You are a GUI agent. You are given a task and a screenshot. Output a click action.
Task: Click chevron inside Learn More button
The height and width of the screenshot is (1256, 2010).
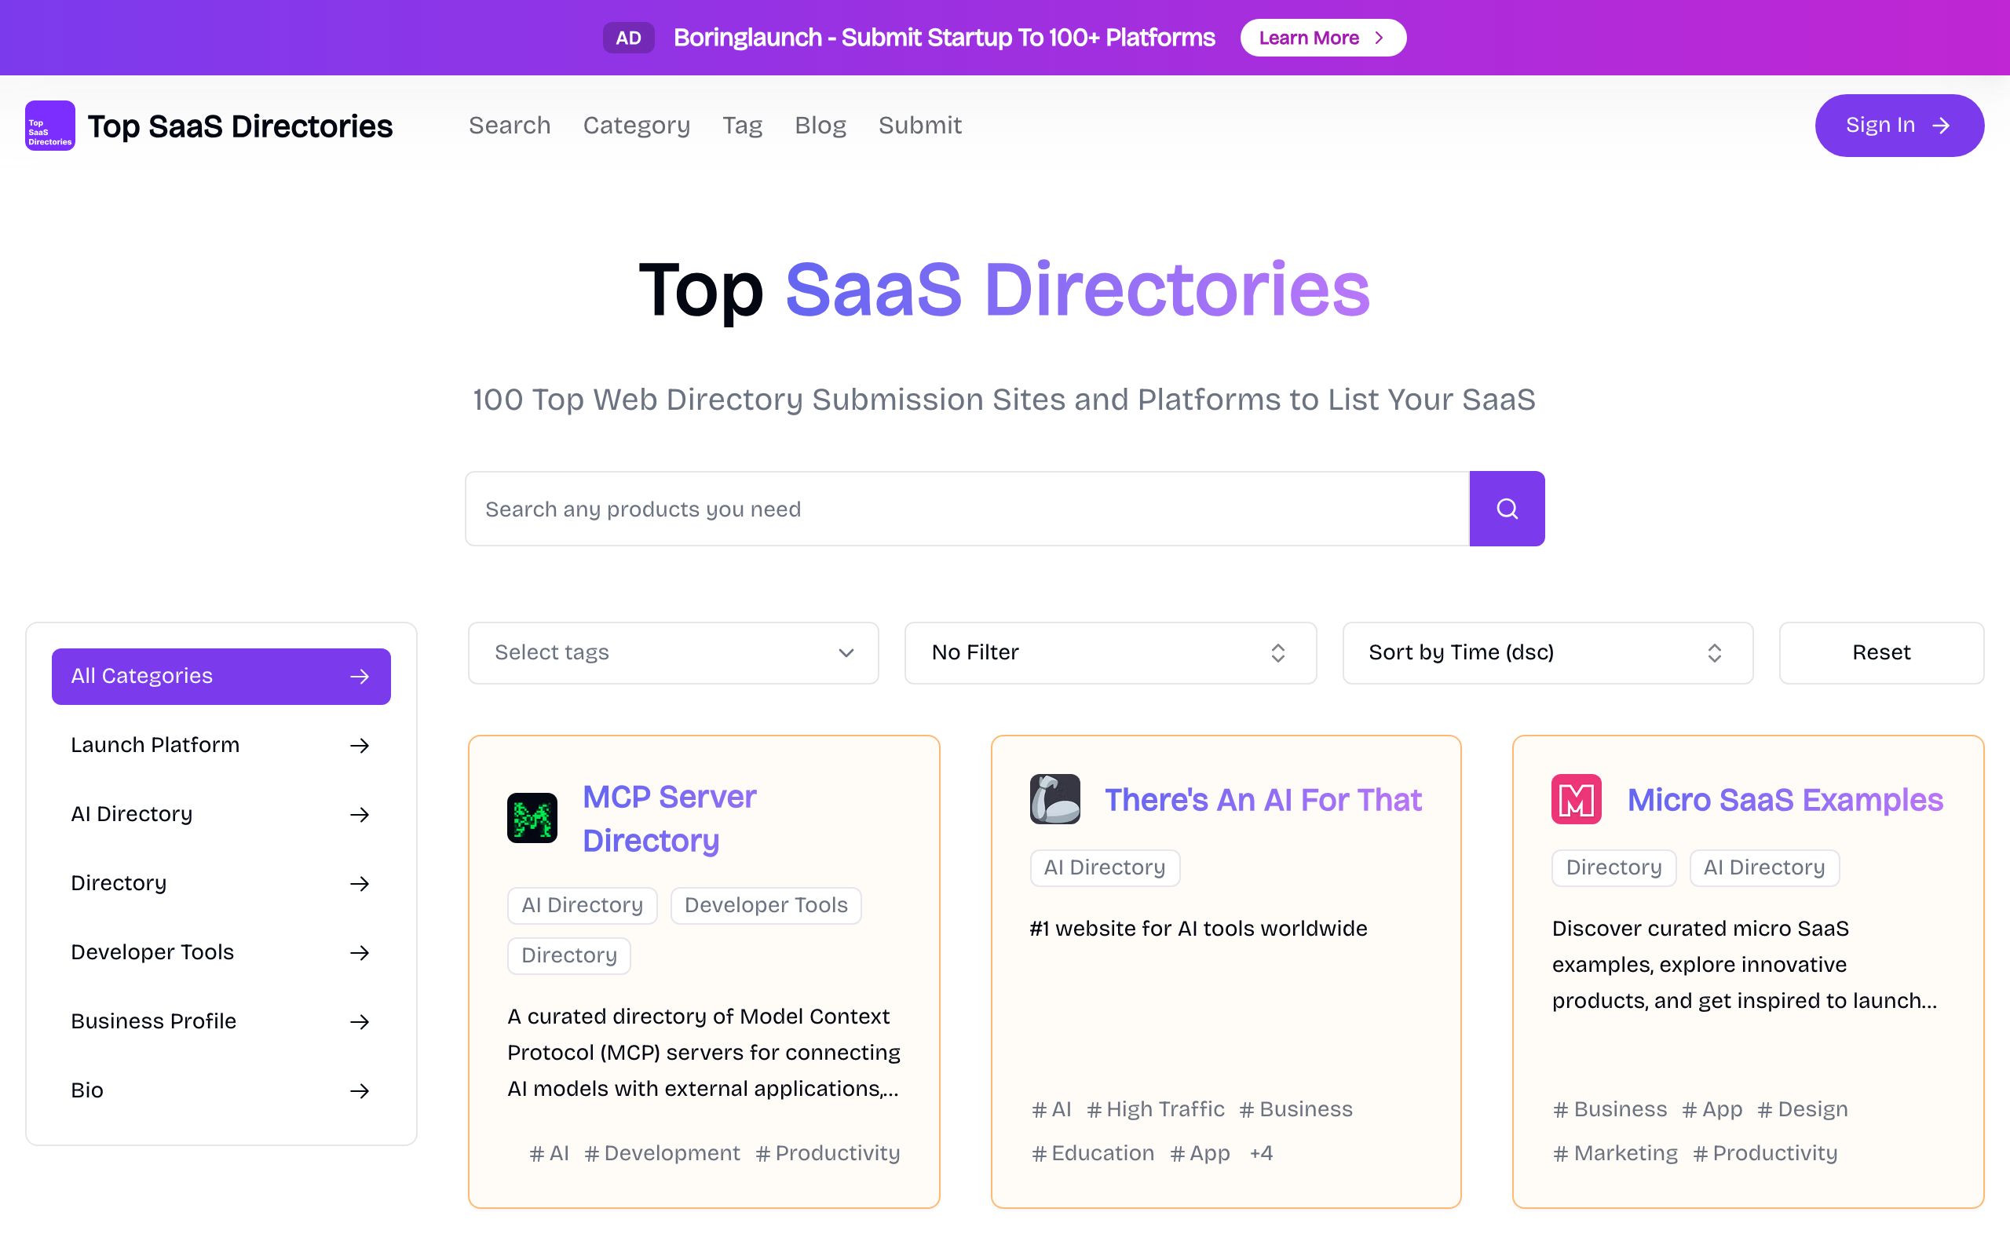(x=1379, y=38)
